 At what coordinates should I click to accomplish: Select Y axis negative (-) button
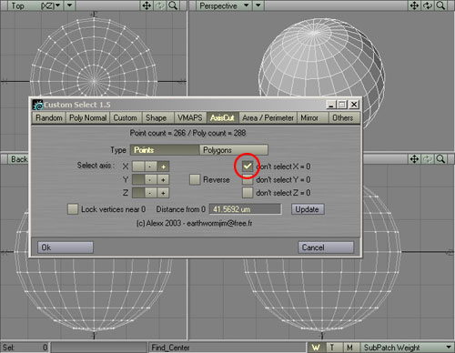tap(151, 180)
